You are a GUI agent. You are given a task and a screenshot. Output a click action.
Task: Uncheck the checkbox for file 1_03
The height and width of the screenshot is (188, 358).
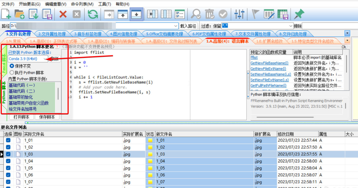pos(8,154)
